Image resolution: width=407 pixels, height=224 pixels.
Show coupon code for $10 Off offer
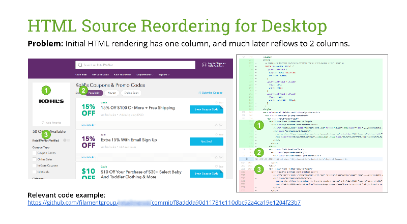click(x=207, y=173)
